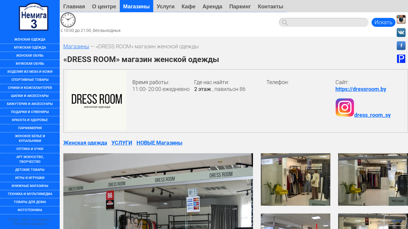
Task: Click the Немига 3 shopping center logo
Action: tap(33, 17)
